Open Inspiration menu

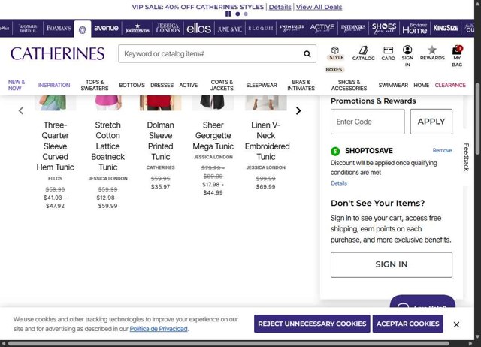(x=54, y=85)
